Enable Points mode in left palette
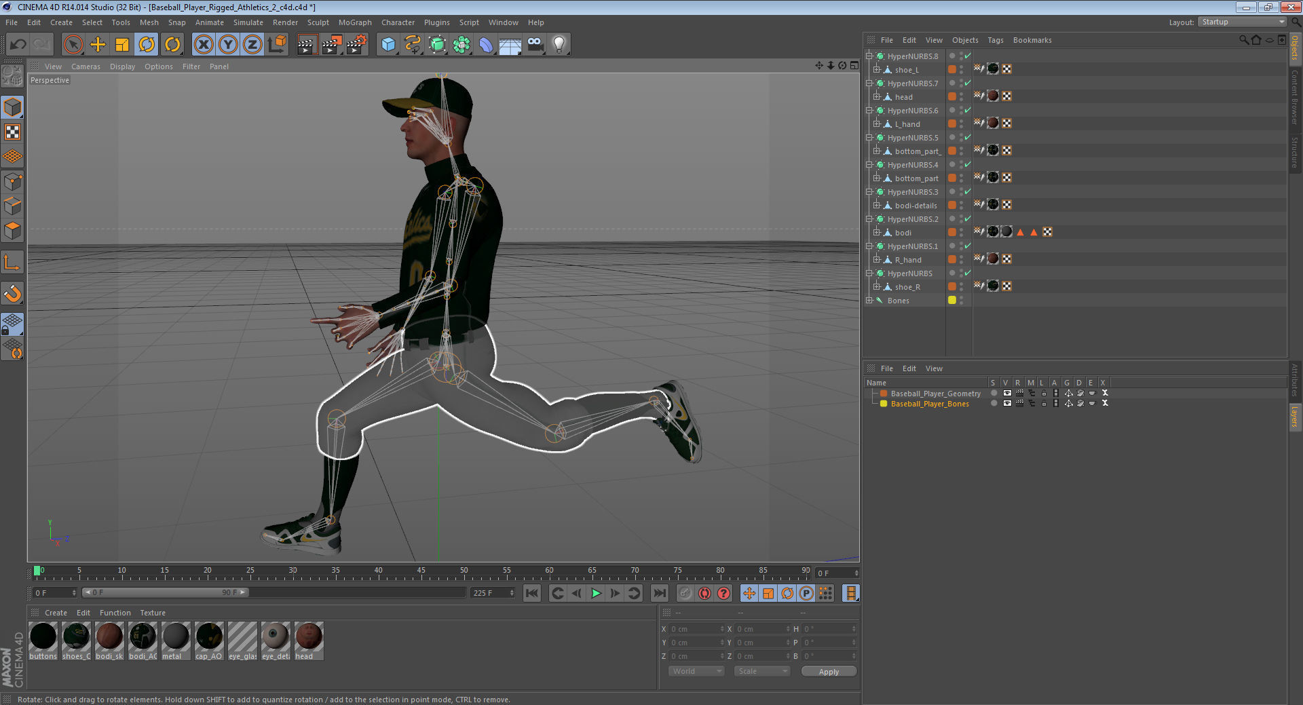The width and height of the screenshot is (1303, 705). coord(13,182)
